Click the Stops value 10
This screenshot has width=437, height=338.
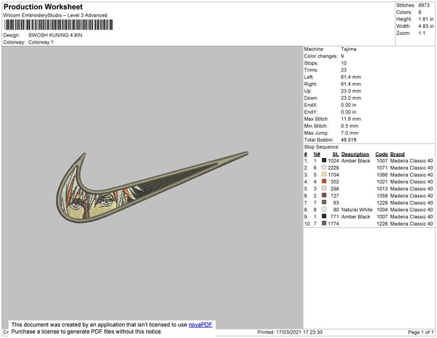[x=344, y=63]
